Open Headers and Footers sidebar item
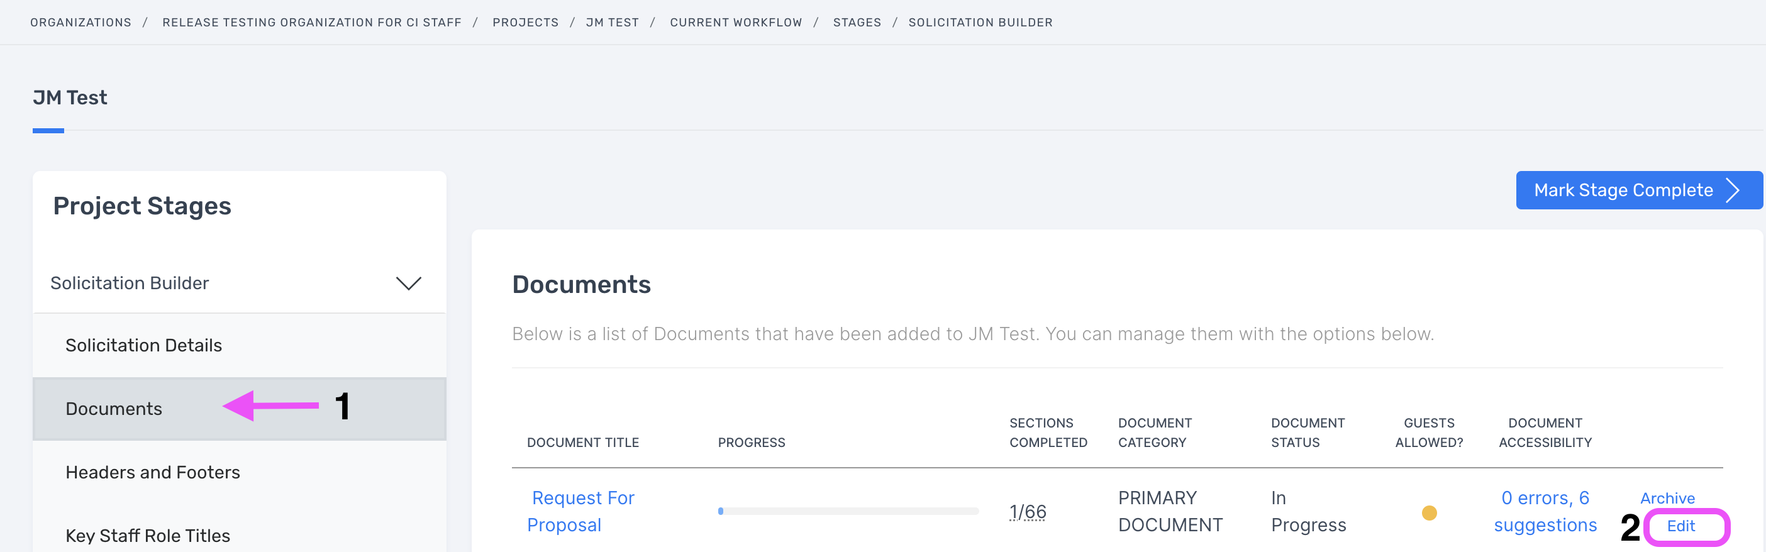Image resolution: width=1766 pixels, height=552 pixels. tap(239, 472)
